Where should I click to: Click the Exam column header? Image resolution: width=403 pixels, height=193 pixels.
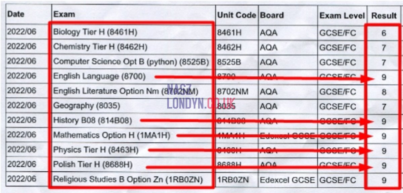pyautogui.click(x=64, y=15)
